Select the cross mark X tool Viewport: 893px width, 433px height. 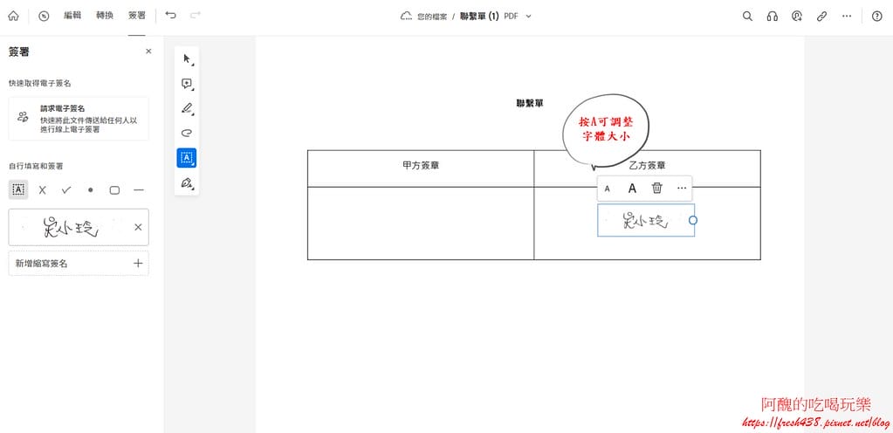tap(42, 189)
